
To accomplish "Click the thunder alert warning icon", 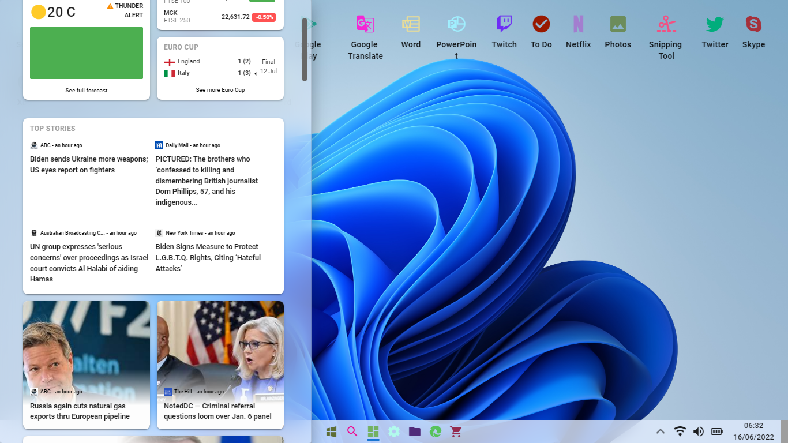I will (110, 6).
